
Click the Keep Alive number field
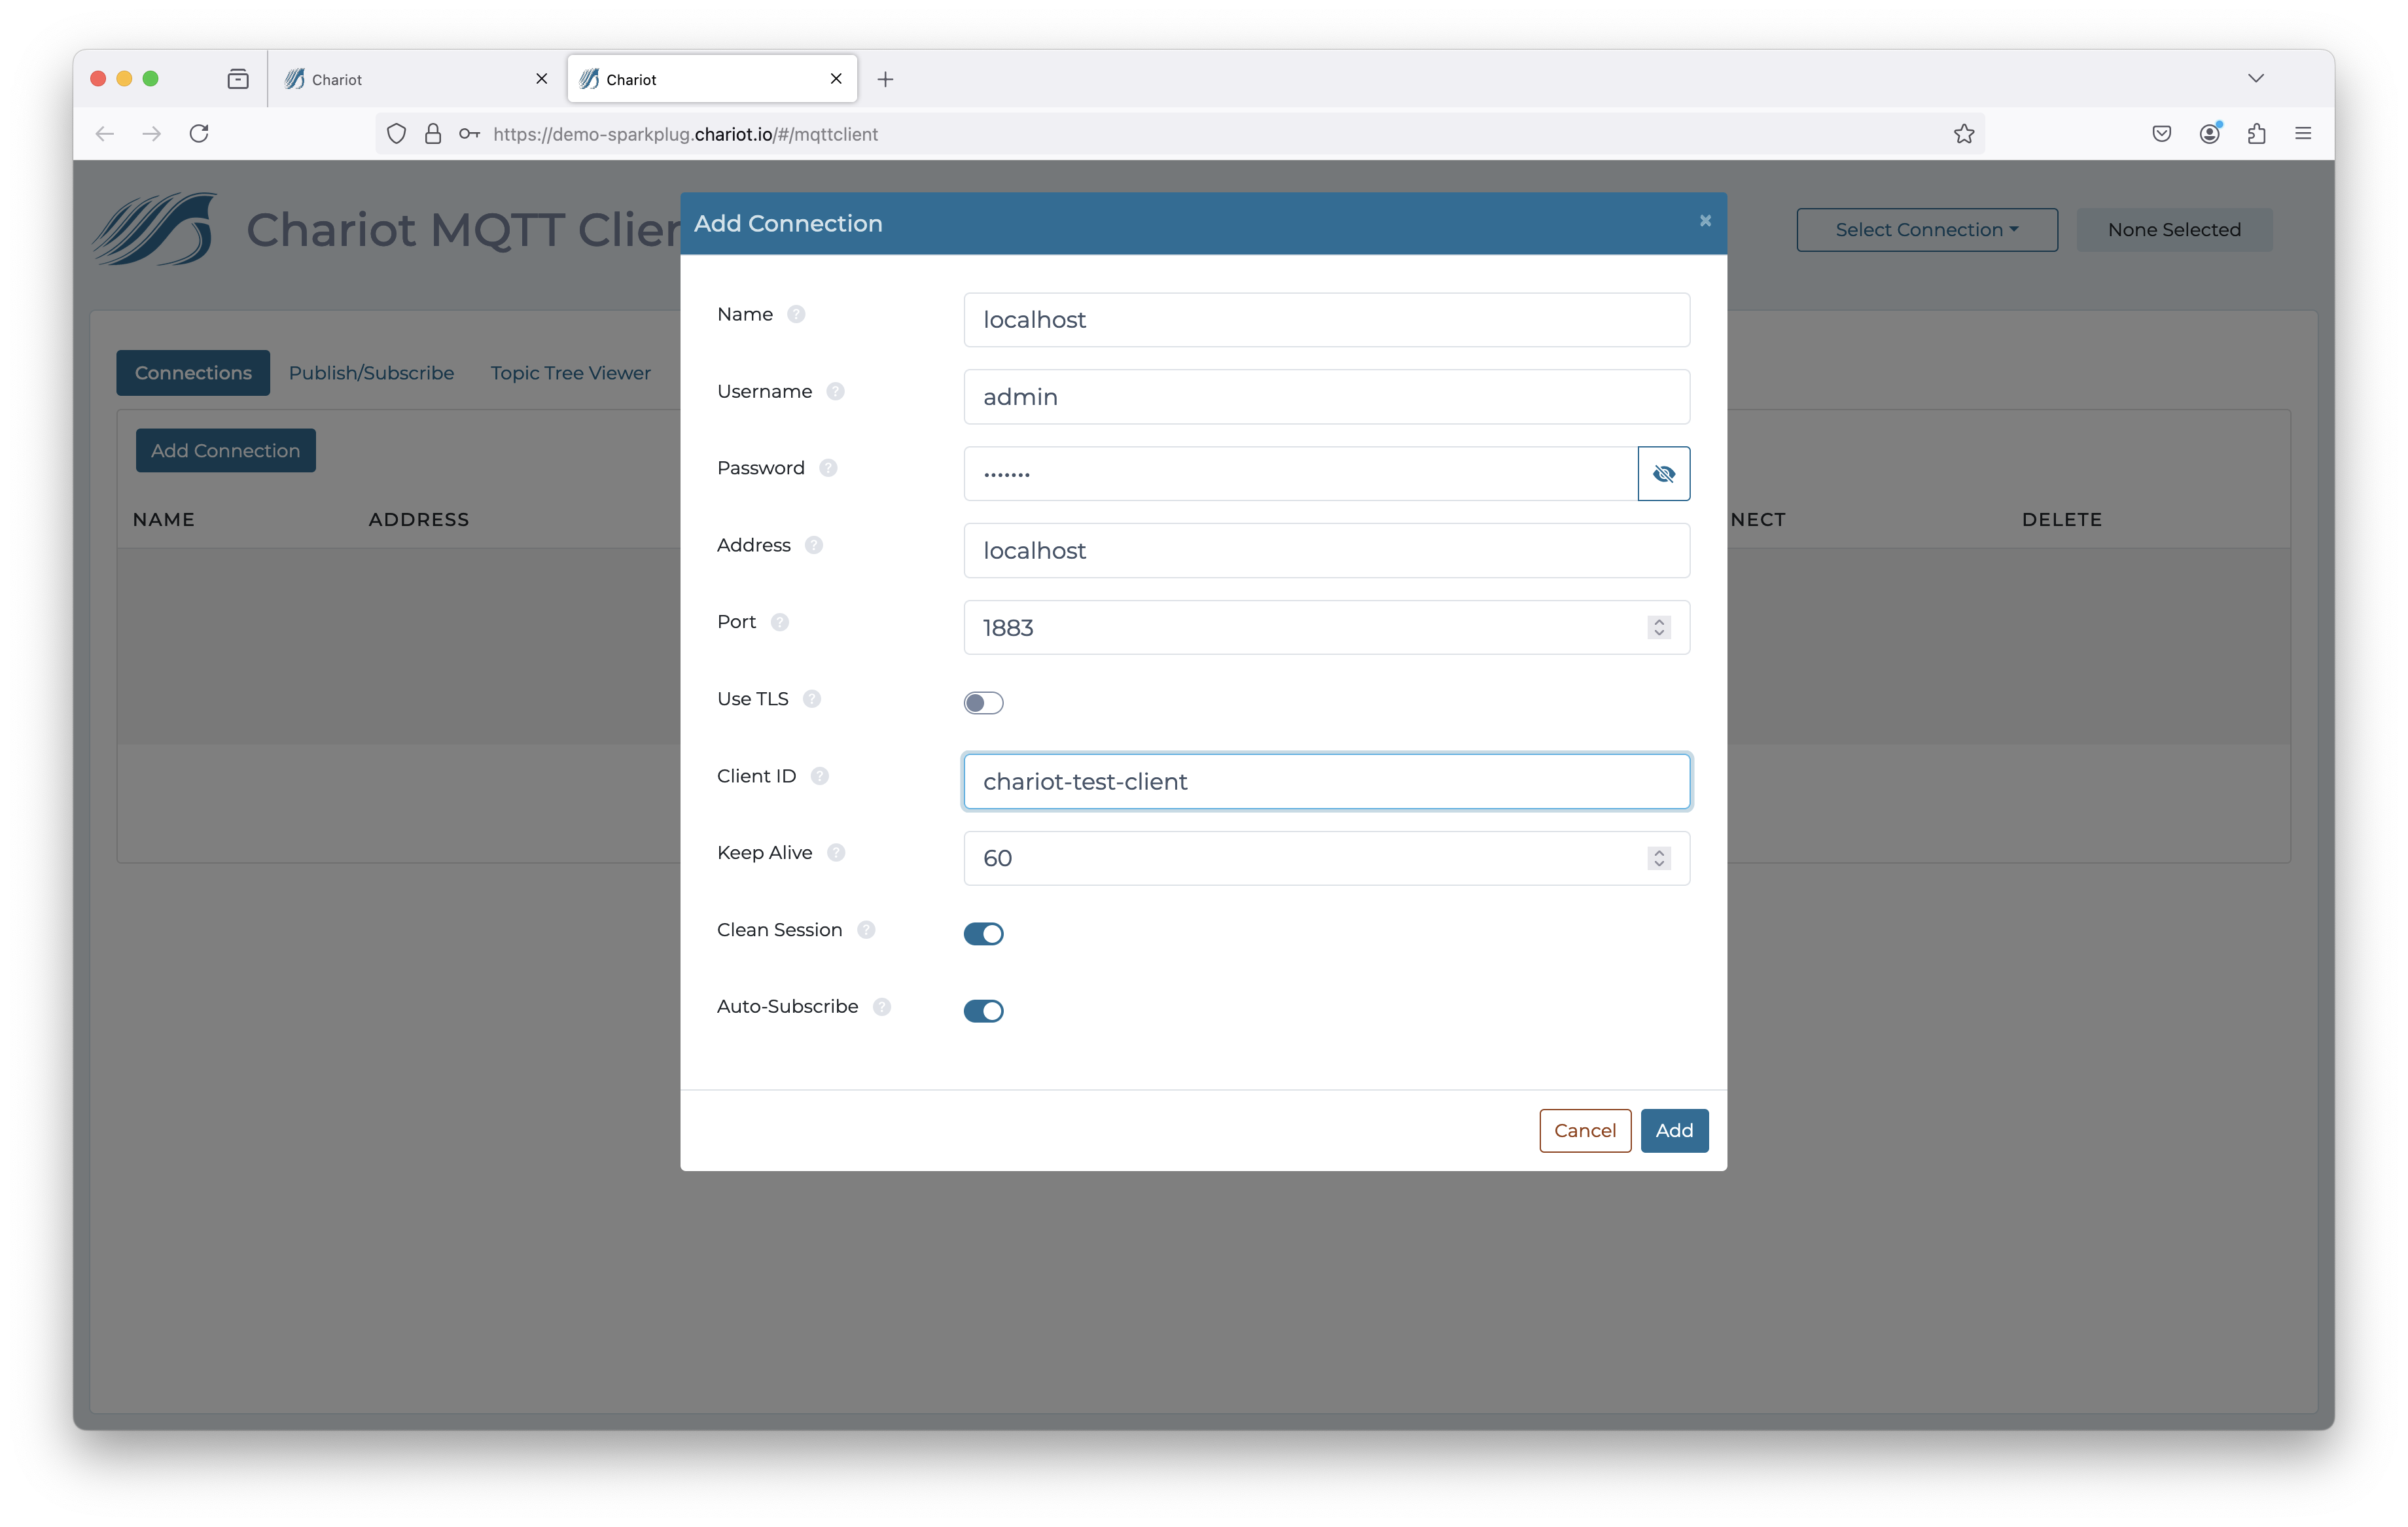[x=1326, y=858]
